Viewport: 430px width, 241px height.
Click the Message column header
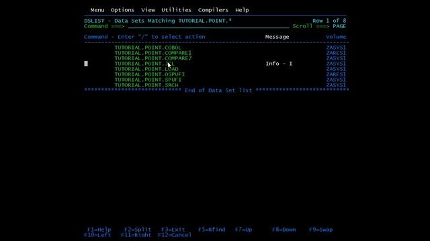(277, 37)
